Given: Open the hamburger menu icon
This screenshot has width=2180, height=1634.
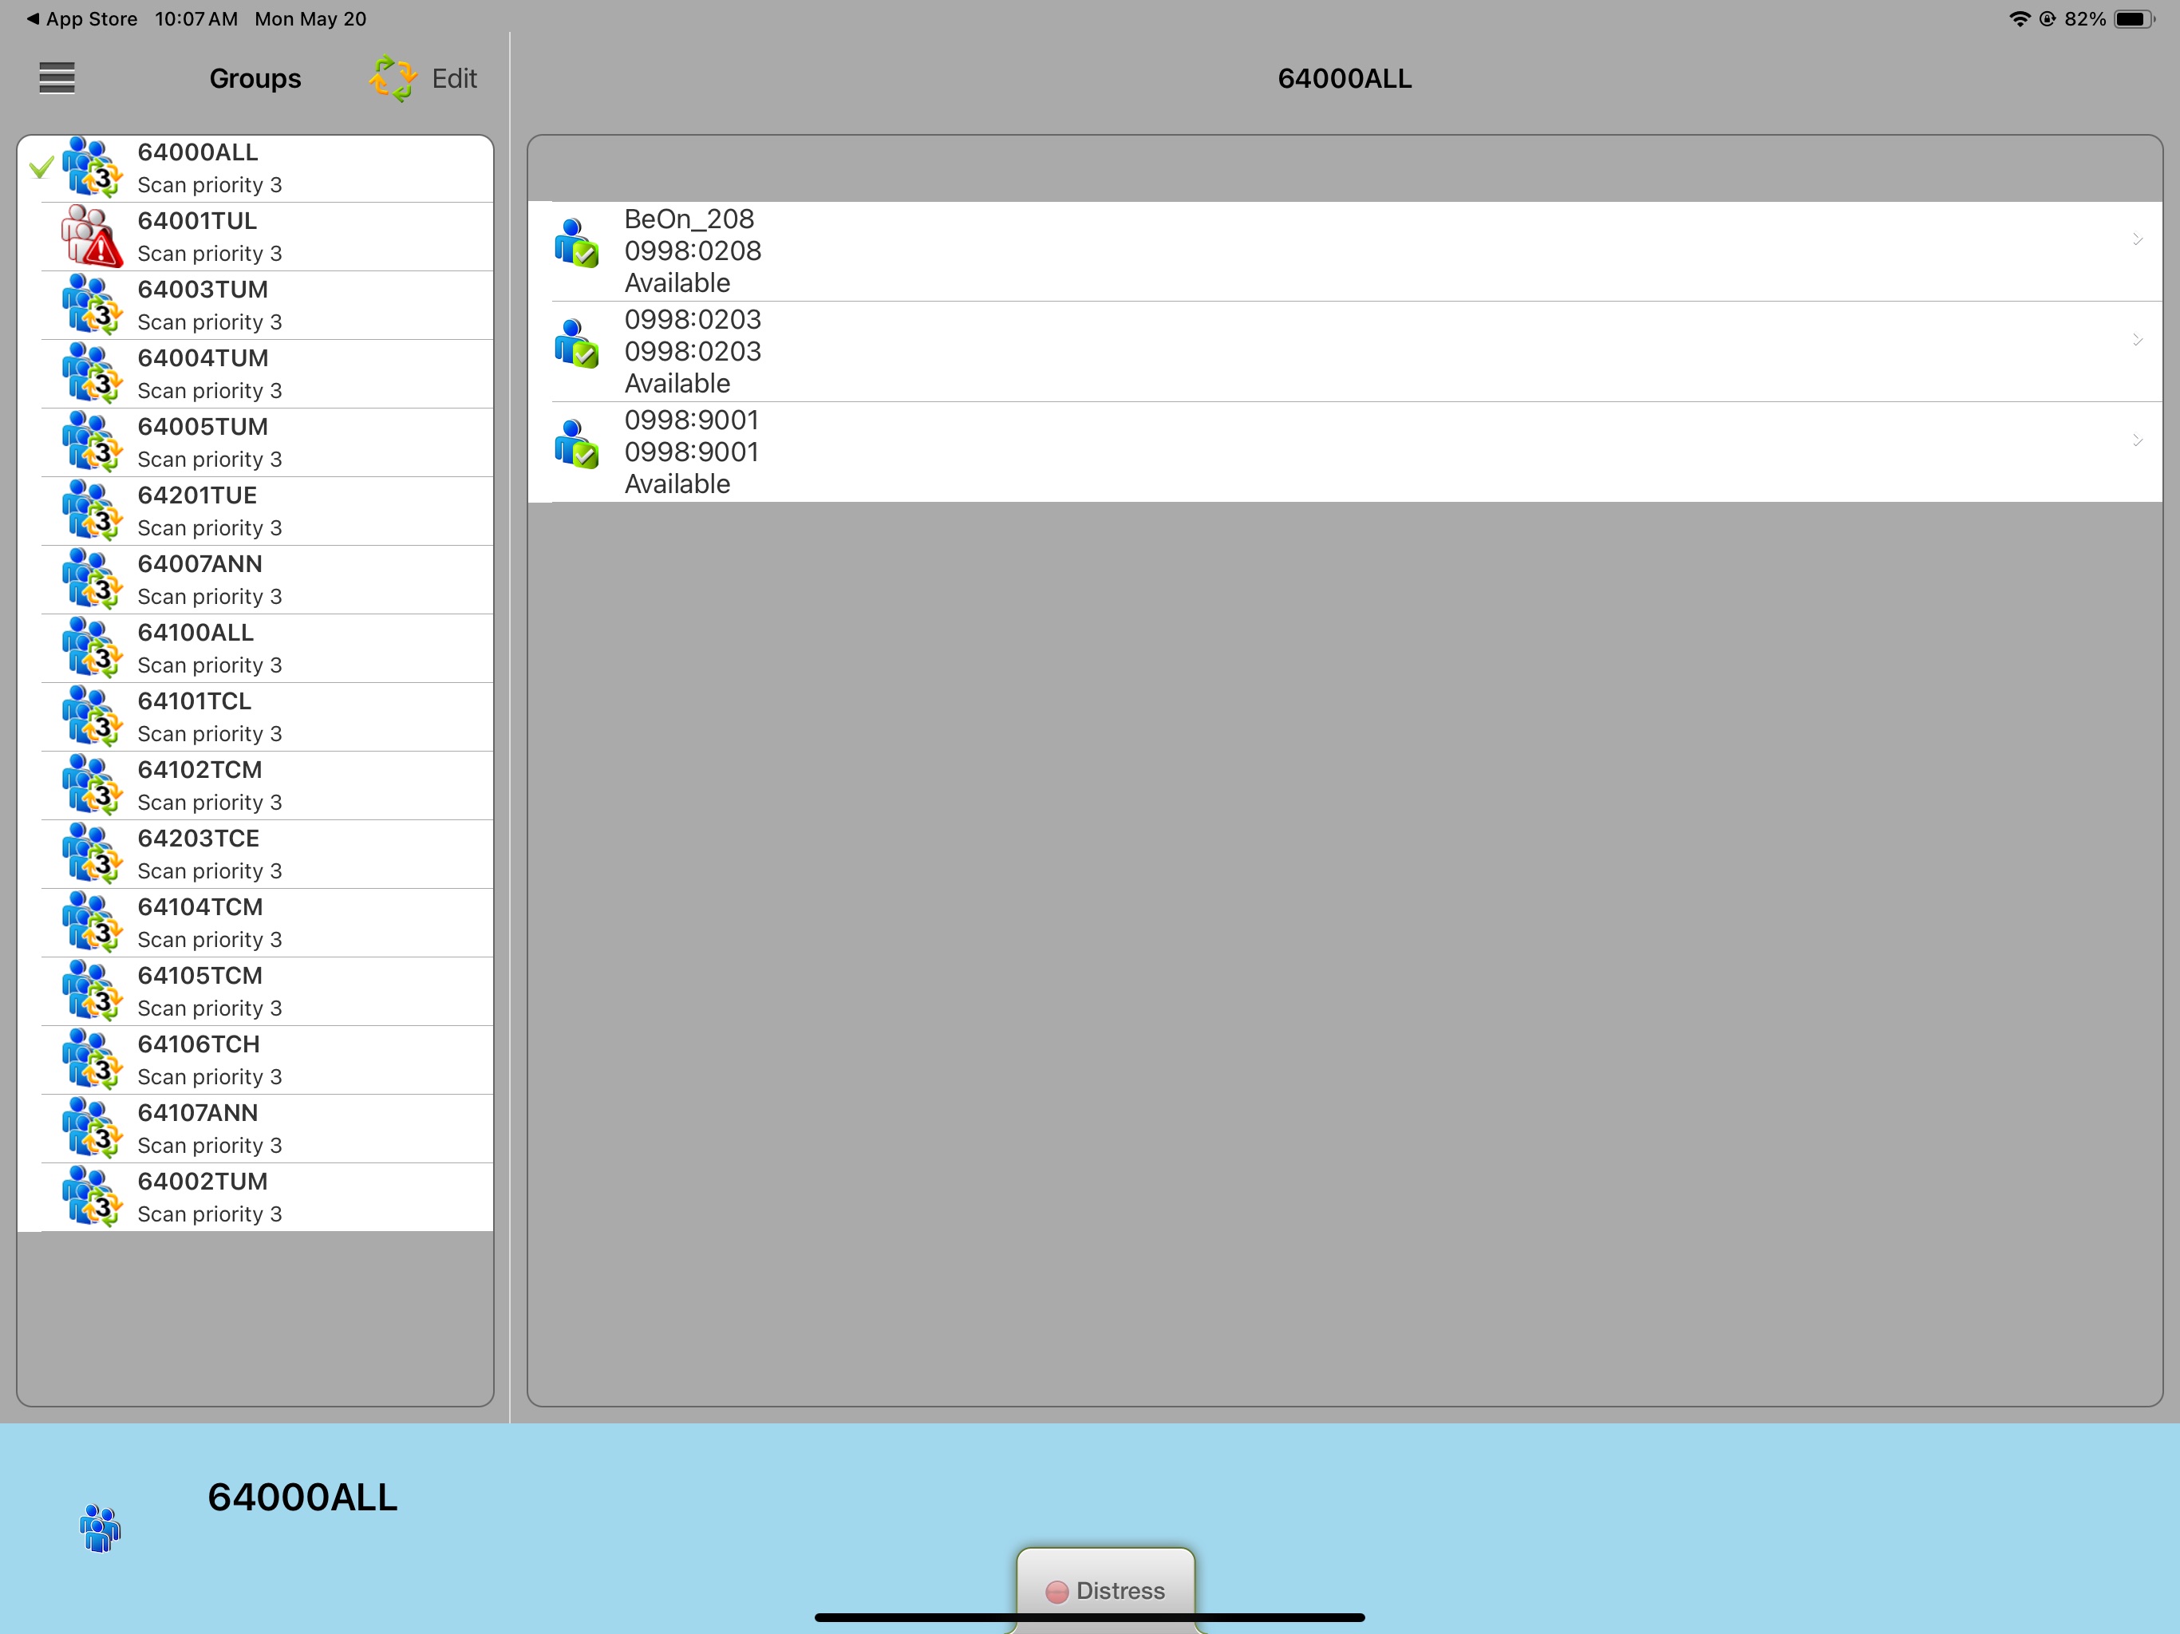Looking at the screenshot, I should (x=57, y=78).
